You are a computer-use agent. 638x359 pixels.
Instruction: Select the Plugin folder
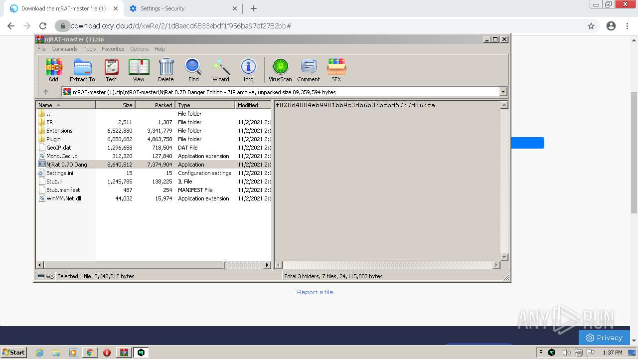(x=155, y=139)
